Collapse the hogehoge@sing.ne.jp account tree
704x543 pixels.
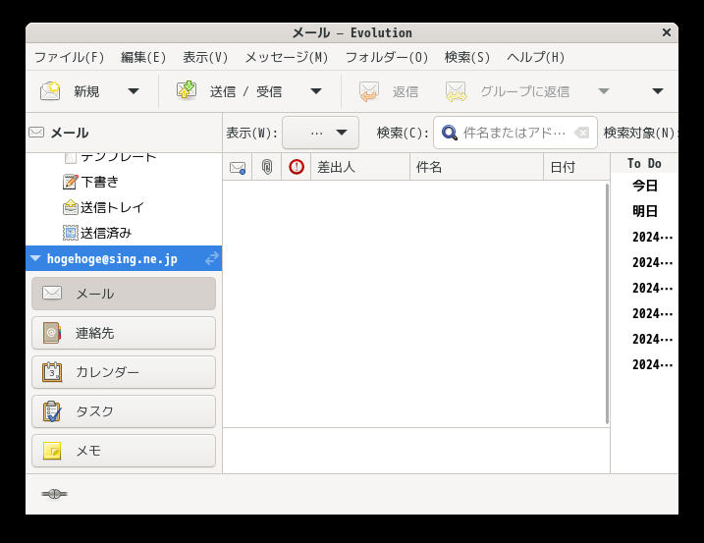click(35, 258)
